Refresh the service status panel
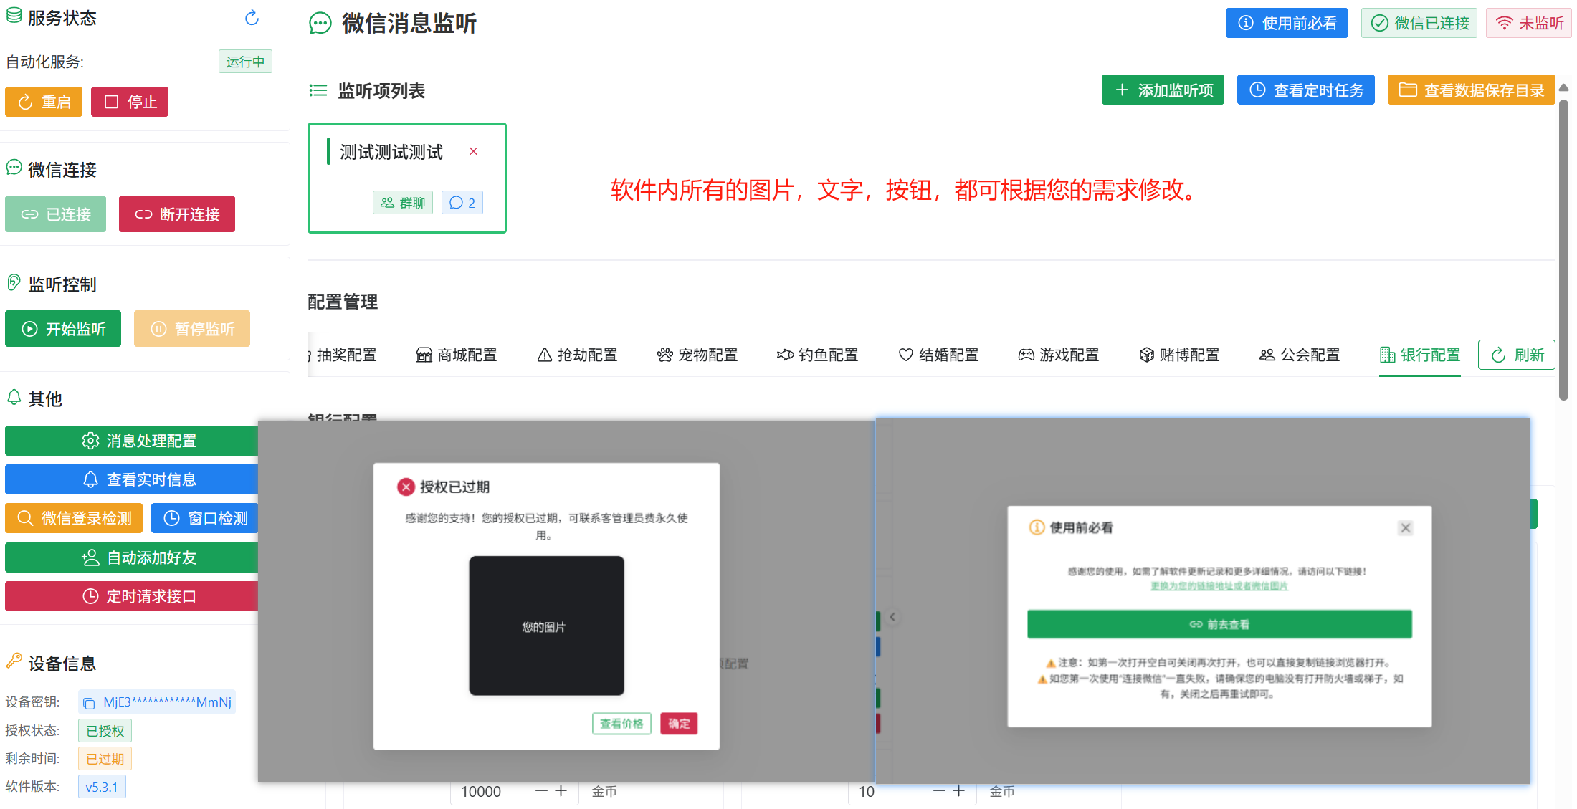1577x809 pixels. point(250,18)
